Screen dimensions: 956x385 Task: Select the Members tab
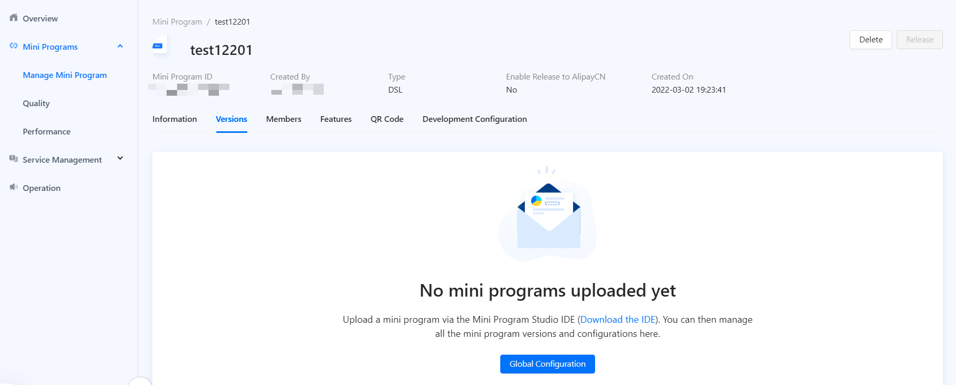pos(283,119)
